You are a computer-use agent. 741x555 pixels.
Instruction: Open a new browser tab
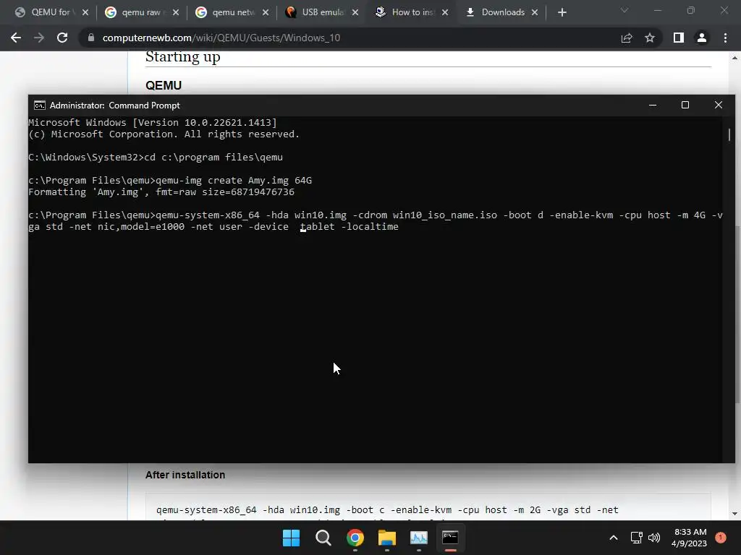coord(562,13)
